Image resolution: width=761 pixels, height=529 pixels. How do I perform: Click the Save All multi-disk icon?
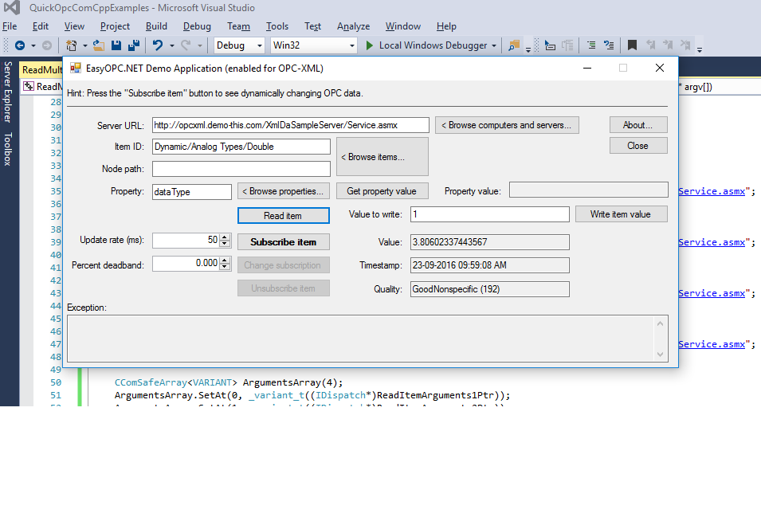tap(133, 45)
